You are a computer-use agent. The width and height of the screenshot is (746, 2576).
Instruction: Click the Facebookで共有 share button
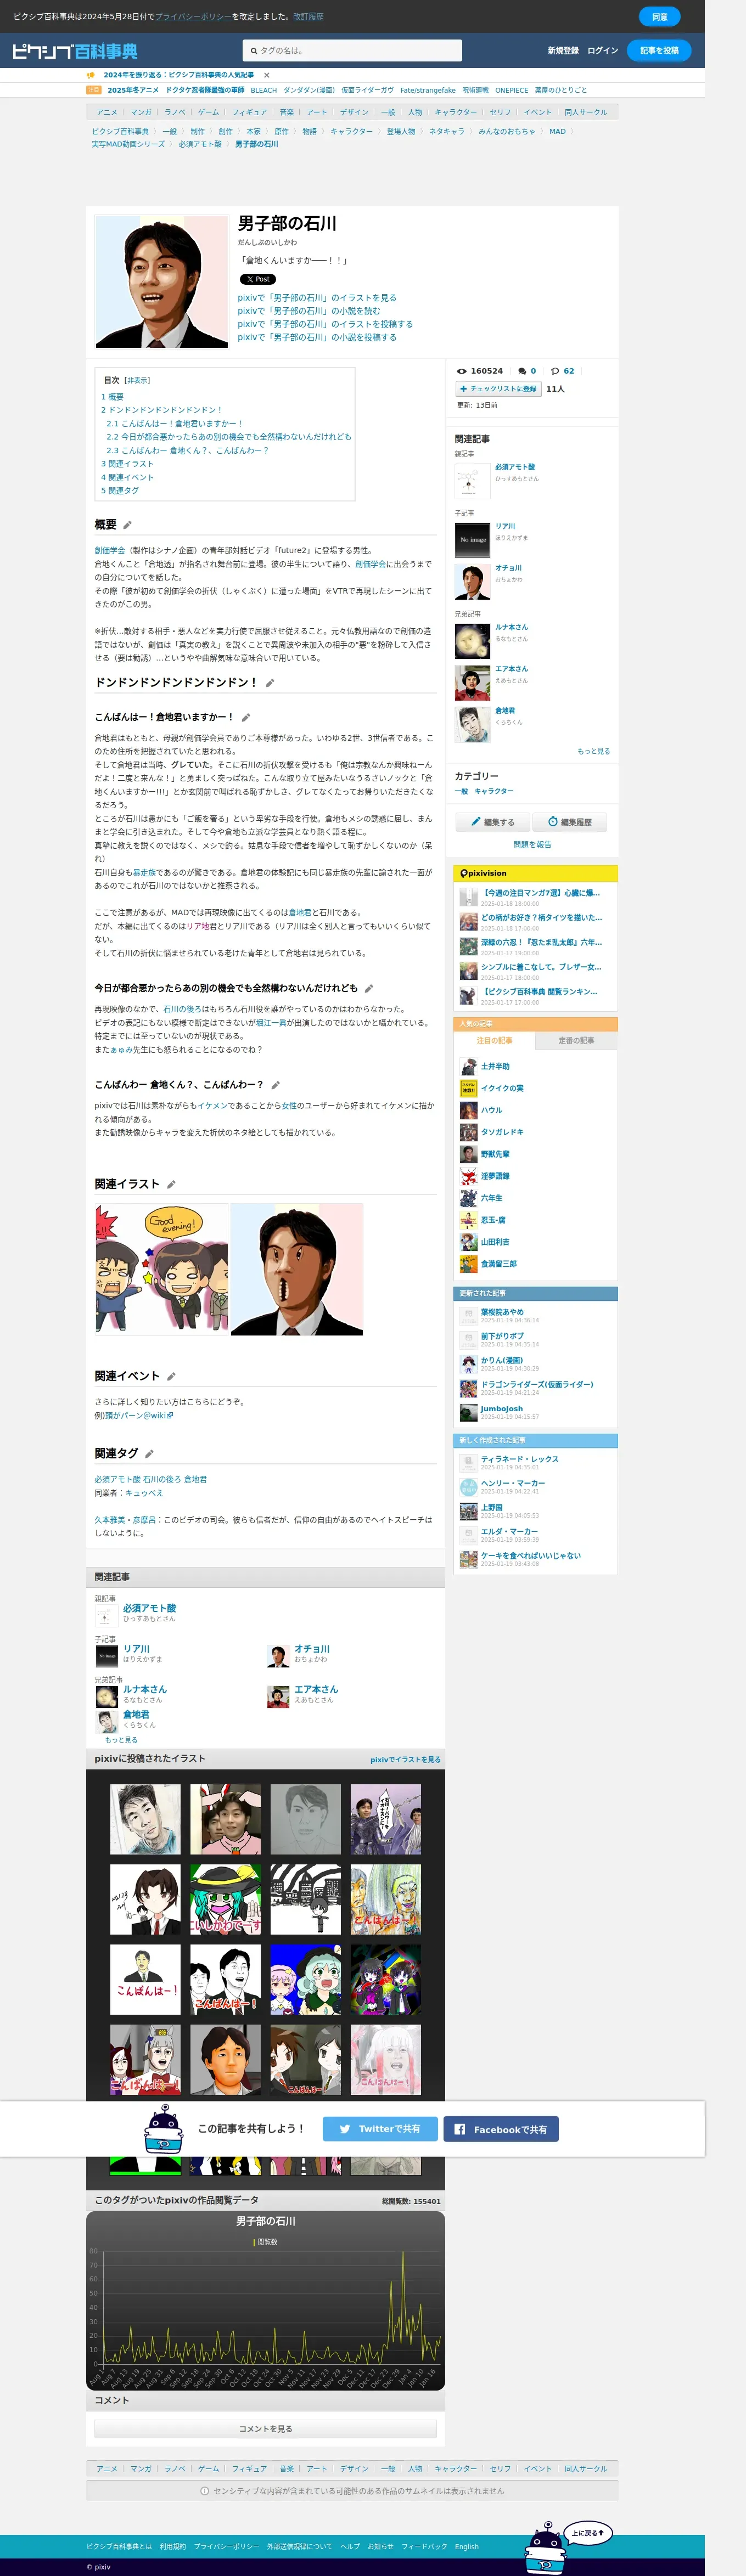tap(501, 2129)
